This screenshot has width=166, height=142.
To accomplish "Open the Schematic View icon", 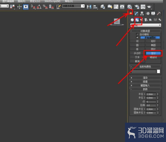I will click(x=122, y=7).
